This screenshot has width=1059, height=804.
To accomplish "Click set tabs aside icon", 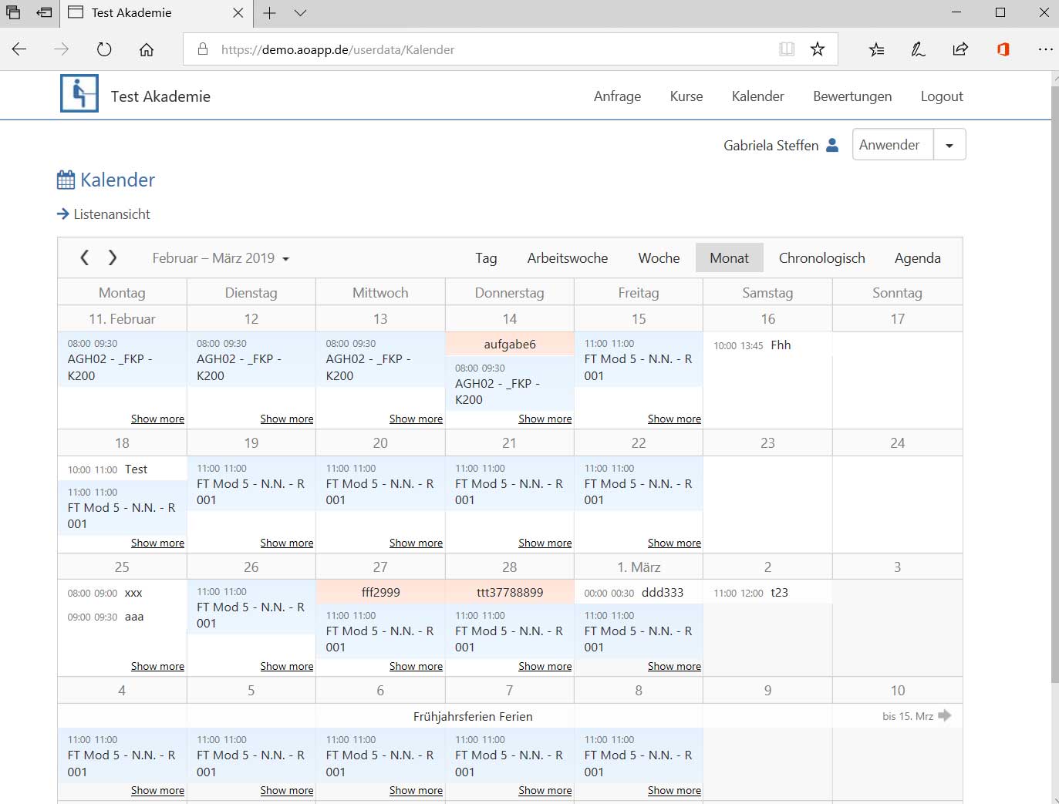I will (x=44, y=12).
